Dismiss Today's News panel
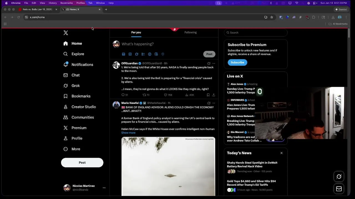 point(282,153)
